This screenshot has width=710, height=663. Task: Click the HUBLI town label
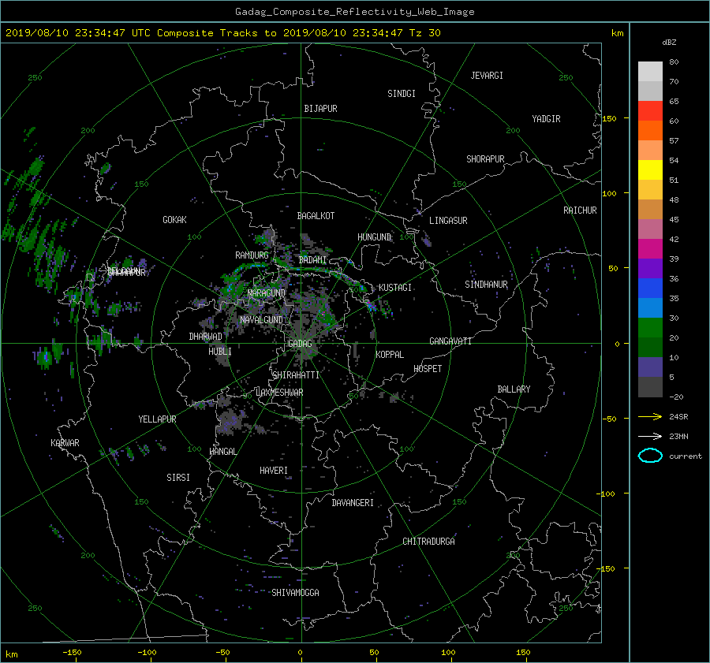(x=219, y=352)
